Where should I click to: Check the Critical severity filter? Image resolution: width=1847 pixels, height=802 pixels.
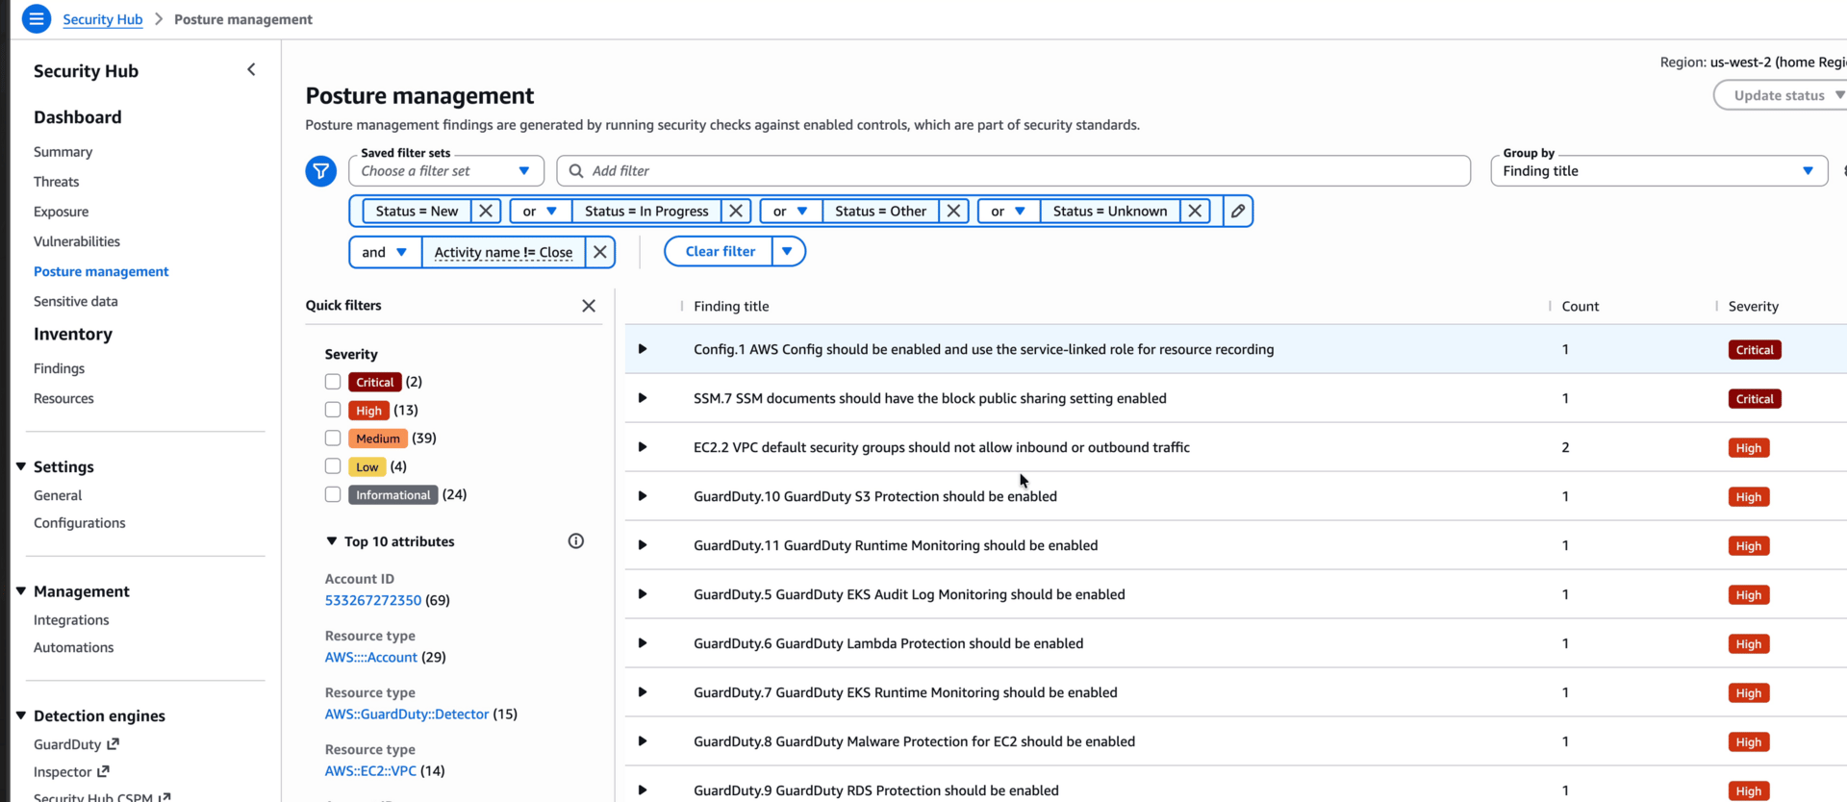pos(333,382)
